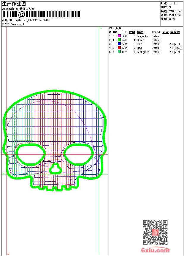Click the 'Brand' column header

156,32
